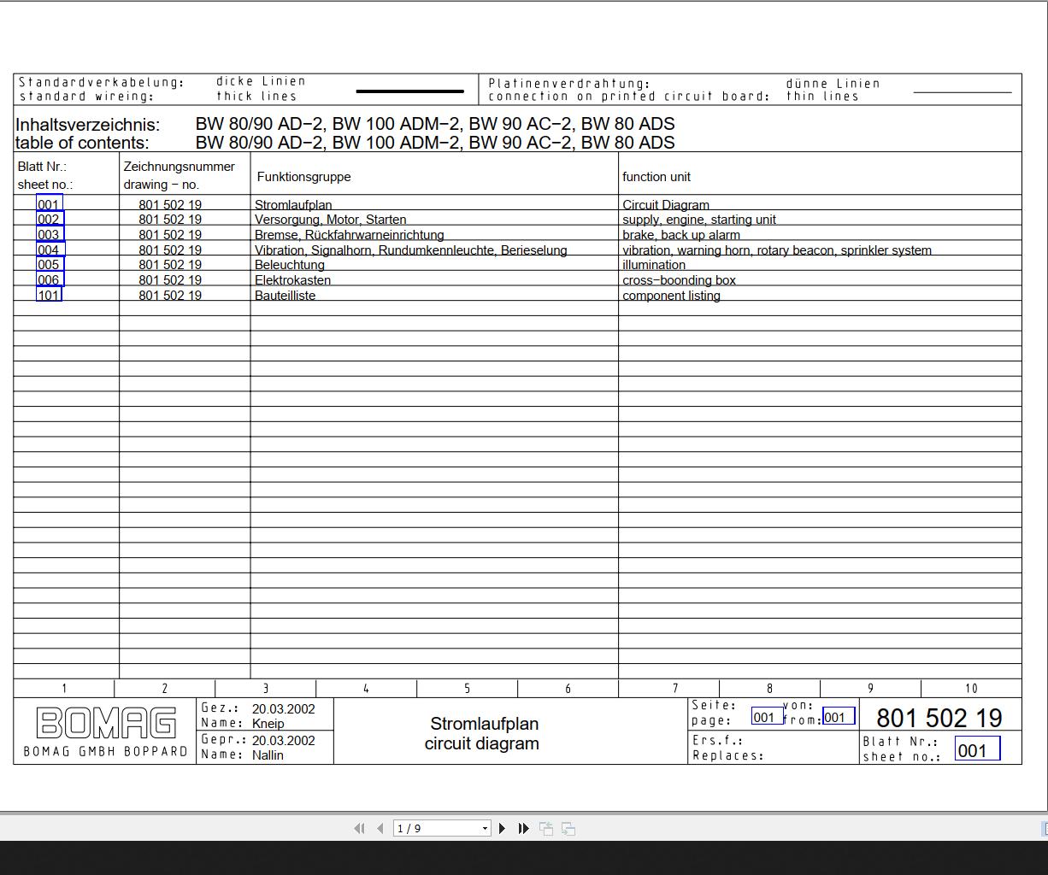Click the previous view icon
Viewport: 1048px width, 875px height.
546,828
